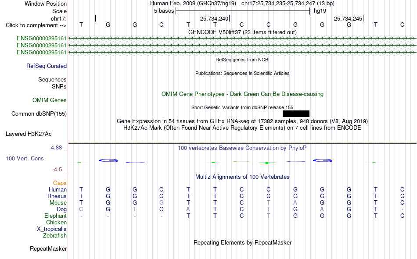Click the Sequences track label
This screenshot has width=417, height=259.
coord(52,79)
